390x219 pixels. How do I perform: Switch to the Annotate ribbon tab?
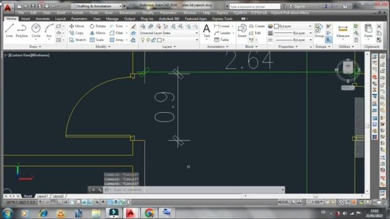point(43,19)
